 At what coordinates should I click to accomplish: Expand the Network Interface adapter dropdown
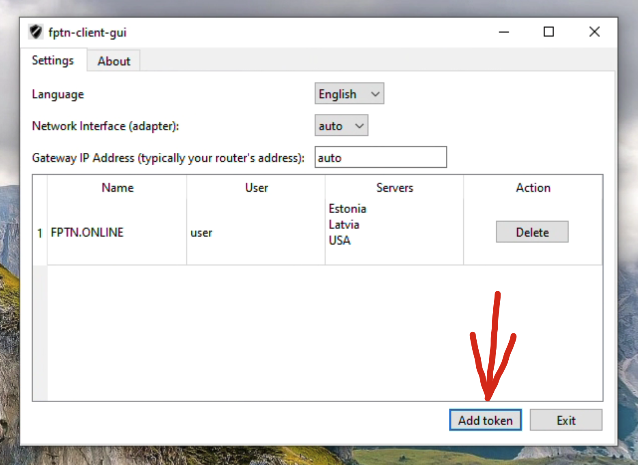pyautogui.click(x=341, y=126)
